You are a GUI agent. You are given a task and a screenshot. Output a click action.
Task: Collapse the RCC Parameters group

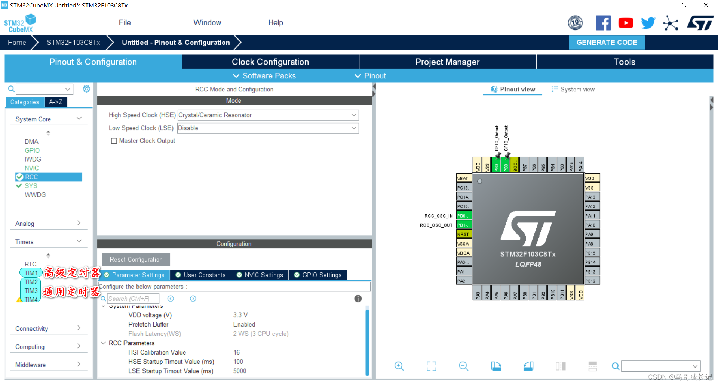tap(104, 343)
